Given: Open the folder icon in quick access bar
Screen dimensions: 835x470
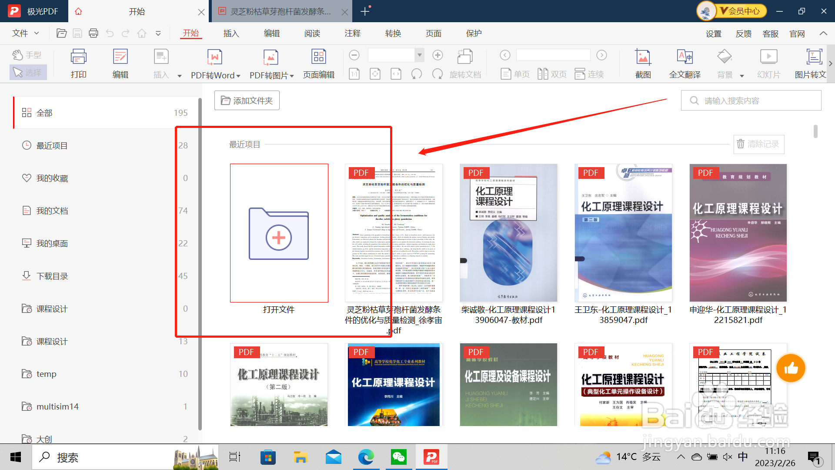Looking at the screenshot, I should tap(61, 34).
